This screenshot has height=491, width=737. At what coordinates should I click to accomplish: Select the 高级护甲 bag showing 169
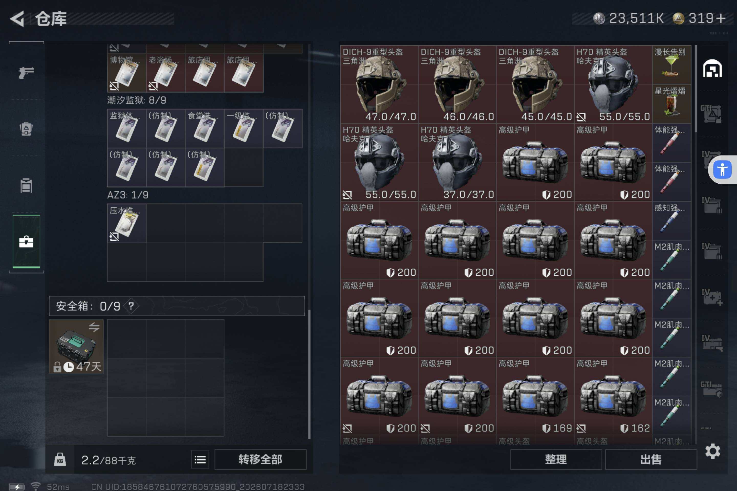click(x=535, y=396)
